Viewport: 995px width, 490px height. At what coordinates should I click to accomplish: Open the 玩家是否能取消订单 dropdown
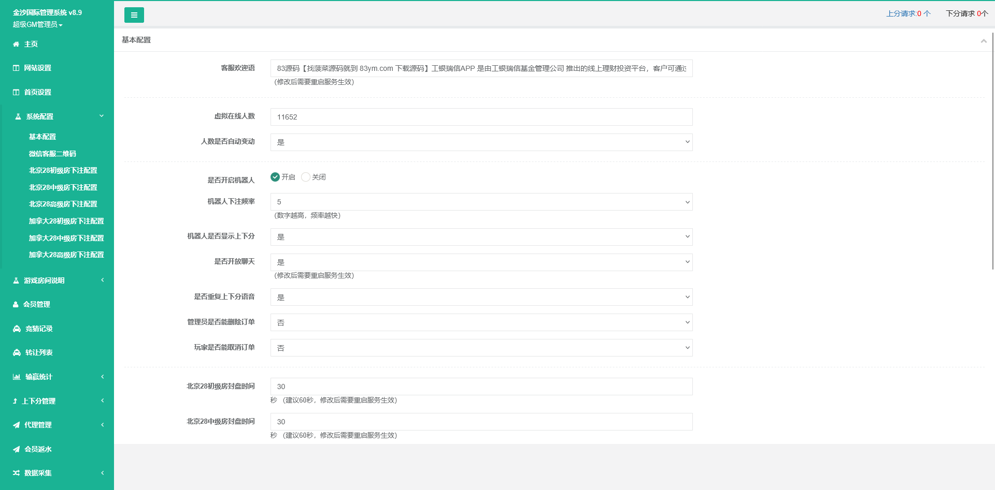click(x=481, y=348)
